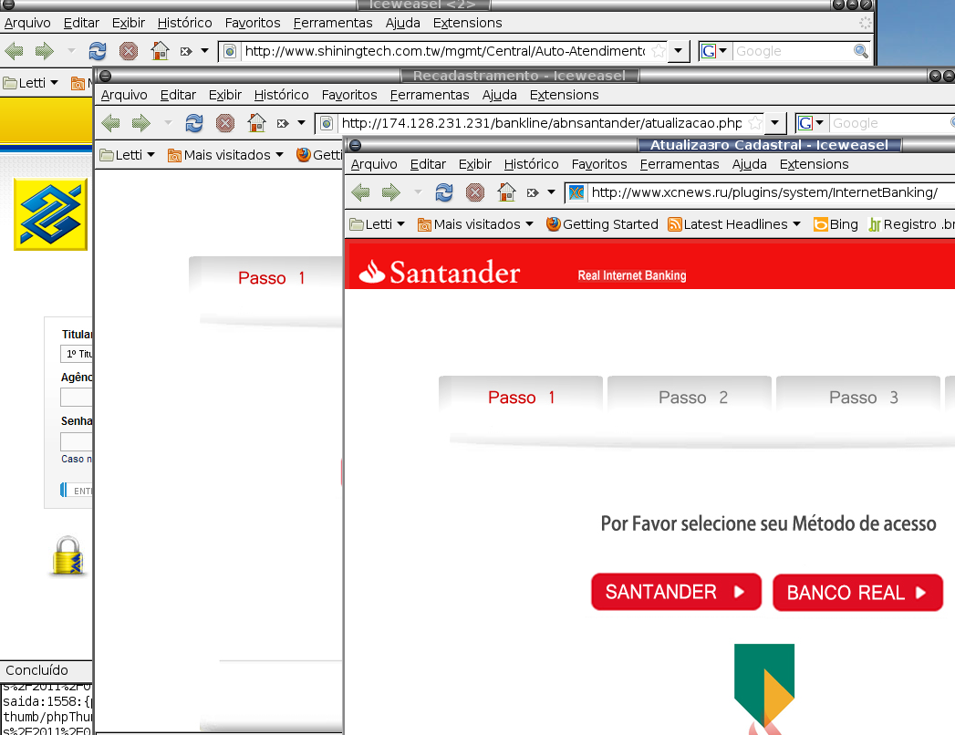955x735 pixels.
Task: Click Forward arrow in Recadastramento window
Action: click(x=140, y=124)
